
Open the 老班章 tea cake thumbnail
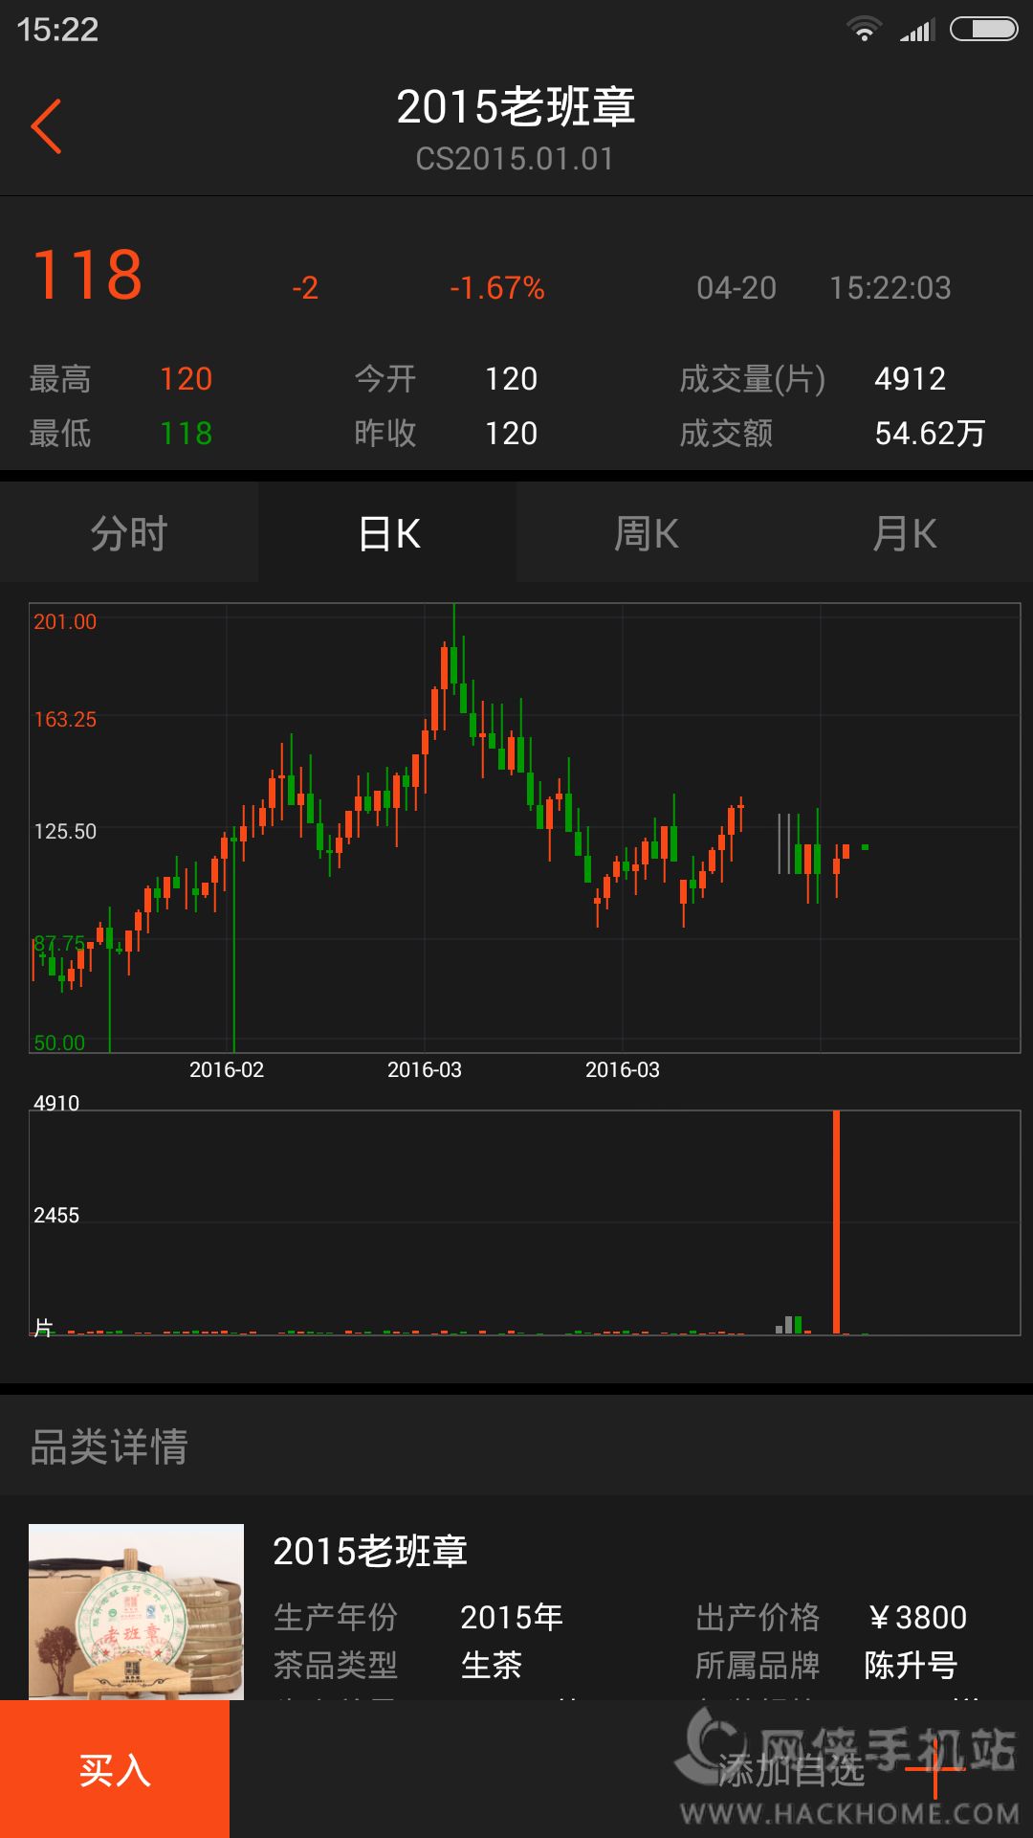tap(136, 1611)
